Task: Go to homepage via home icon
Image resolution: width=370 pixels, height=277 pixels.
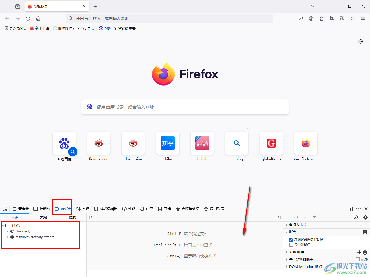Action: [38, 18]
